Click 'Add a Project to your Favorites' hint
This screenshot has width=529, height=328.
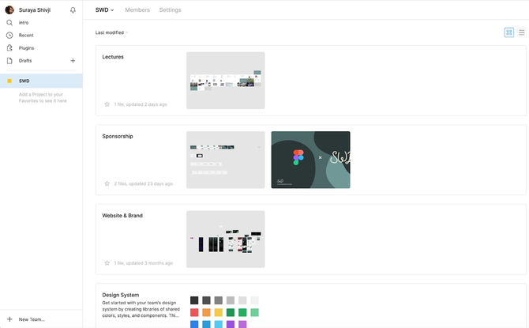(43, 98)
